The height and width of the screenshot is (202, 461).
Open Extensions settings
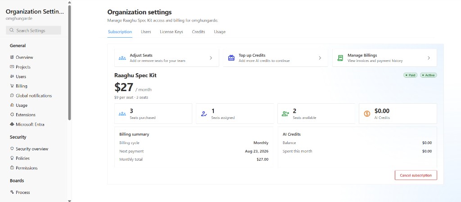pos(26,114)
